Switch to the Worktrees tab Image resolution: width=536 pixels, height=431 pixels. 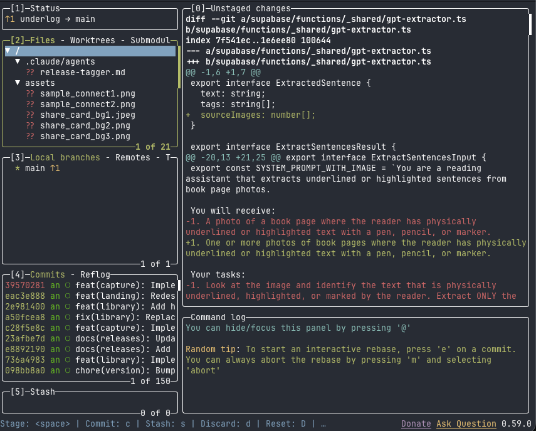(x=92, y=40)
